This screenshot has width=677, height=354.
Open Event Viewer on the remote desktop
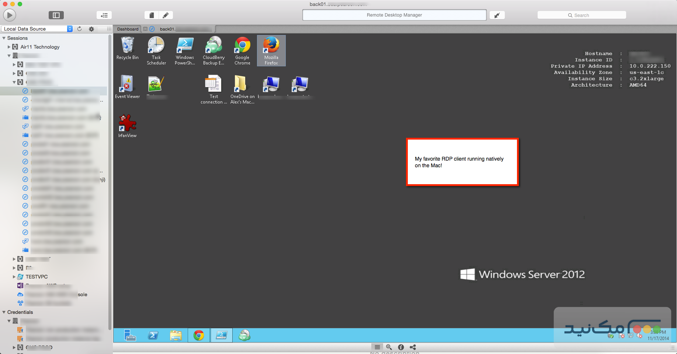[127, 85]
